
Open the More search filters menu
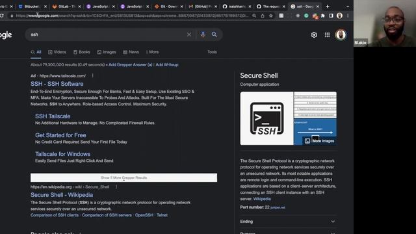152,52
